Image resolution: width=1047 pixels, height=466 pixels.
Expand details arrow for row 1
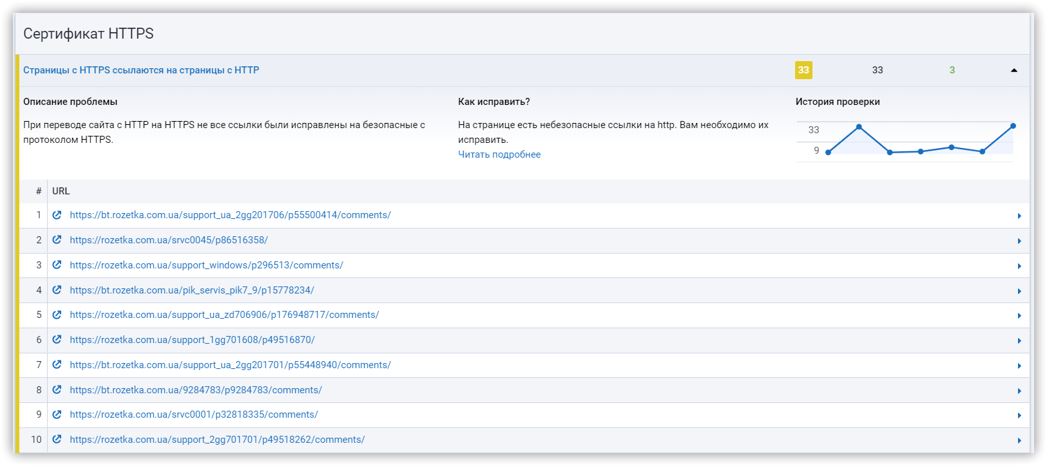[x=1019, y=216]
